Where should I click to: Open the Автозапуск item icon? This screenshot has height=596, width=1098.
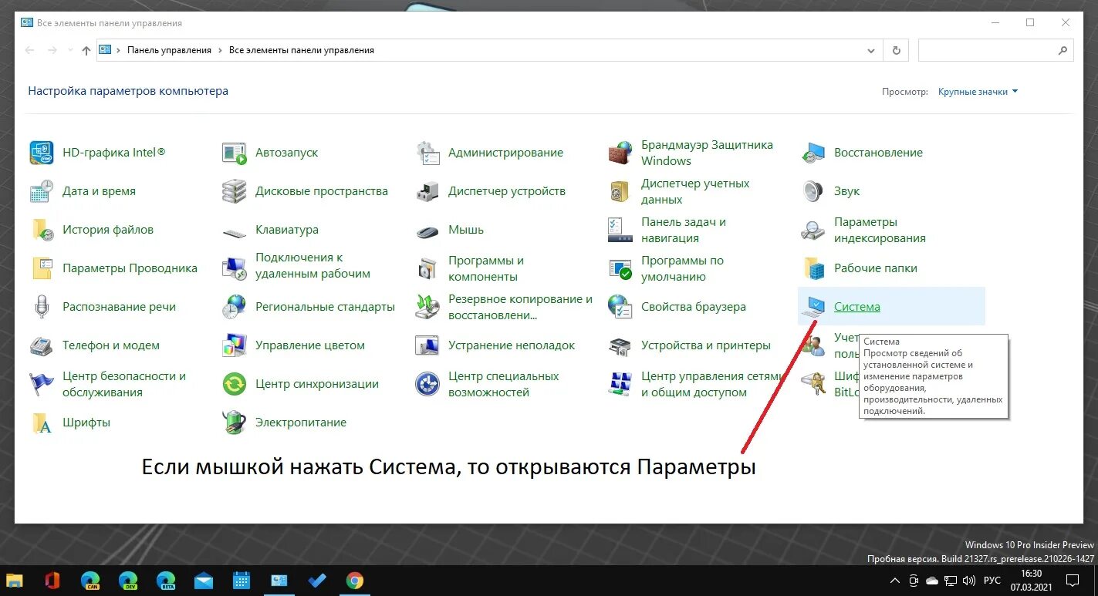[x=234, y=153]
